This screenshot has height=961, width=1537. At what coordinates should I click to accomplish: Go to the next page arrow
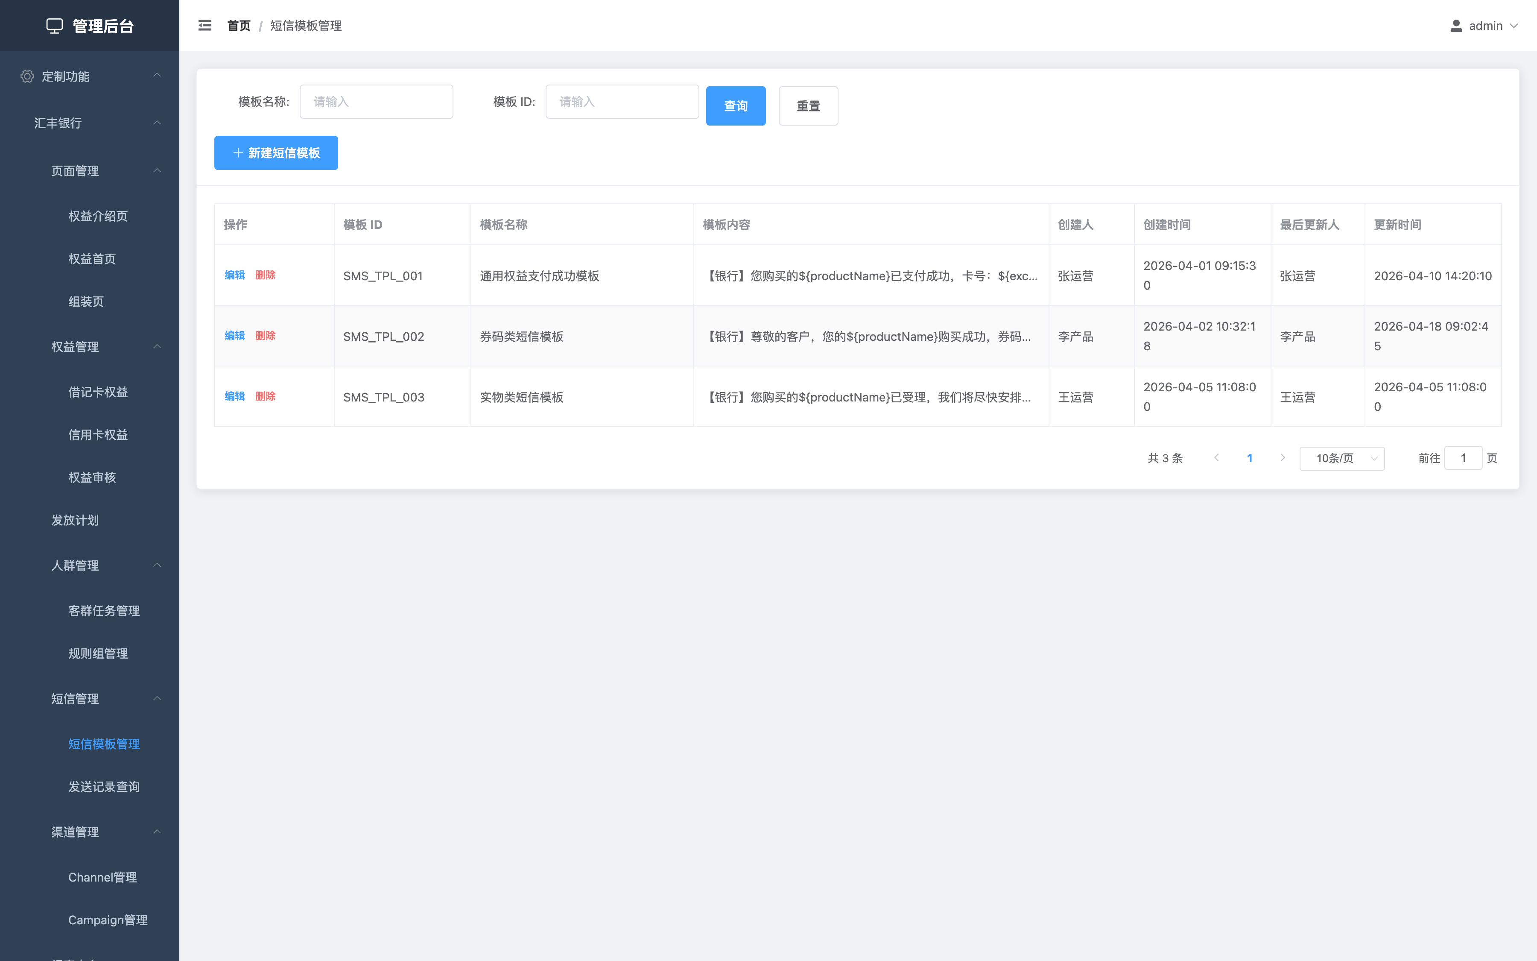click(1282, 457)
